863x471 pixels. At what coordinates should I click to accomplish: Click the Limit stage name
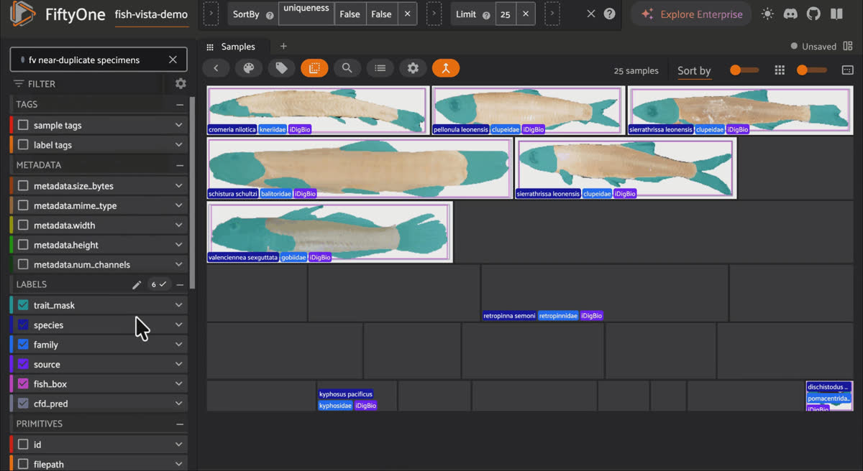[466, 14]
